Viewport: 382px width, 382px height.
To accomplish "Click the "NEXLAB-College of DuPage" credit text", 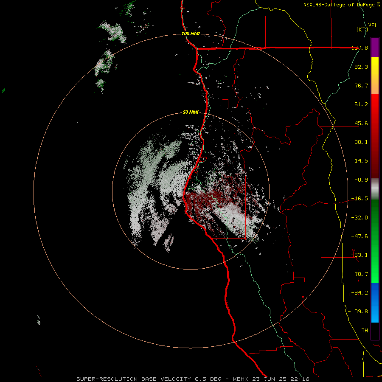I will coord(339,5).
